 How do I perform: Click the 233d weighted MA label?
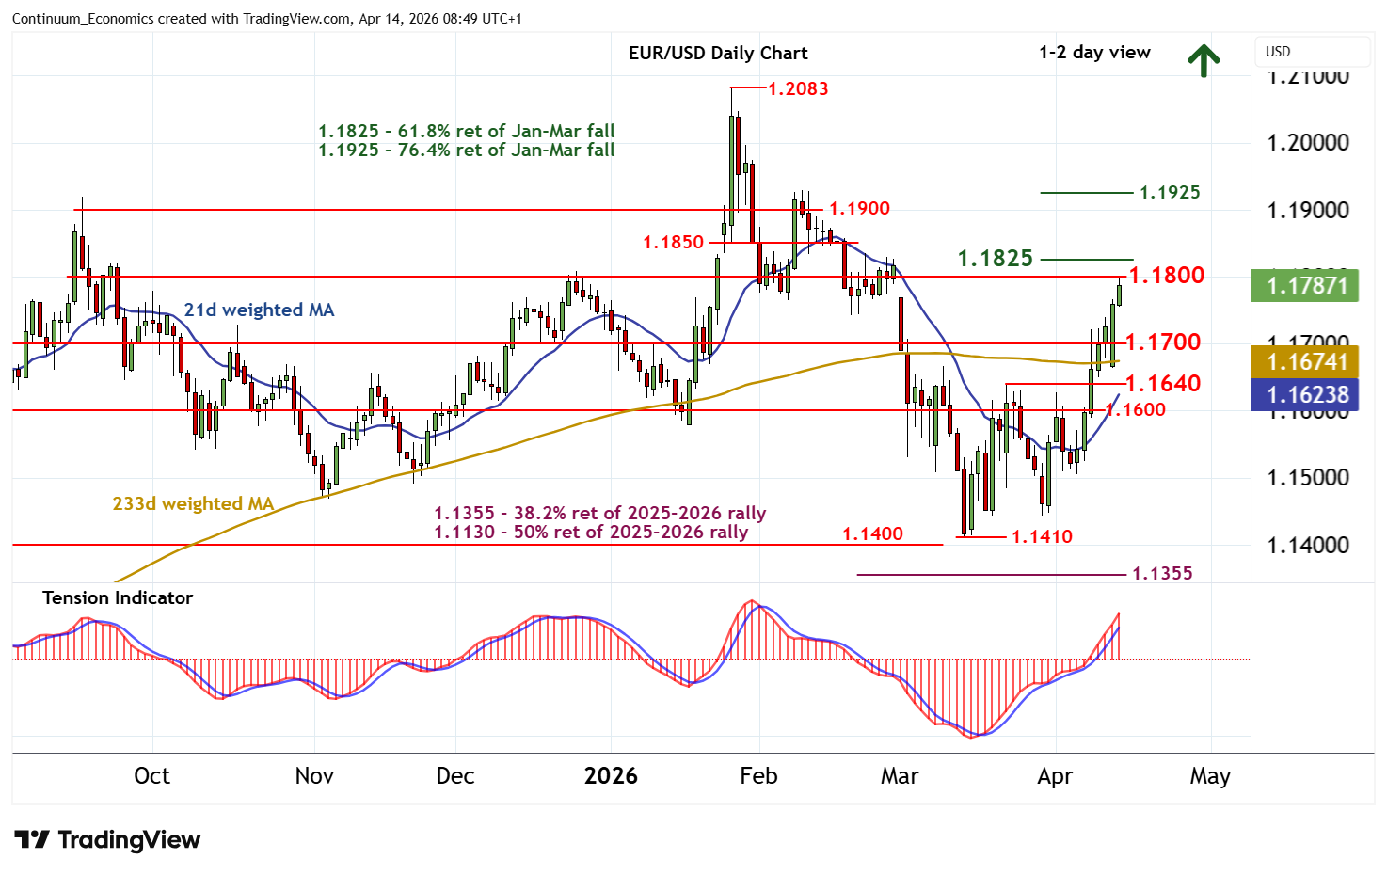[193, 504]
